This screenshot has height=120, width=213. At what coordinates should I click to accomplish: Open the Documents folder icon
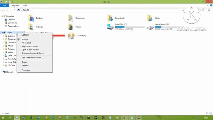click(x=71, y=18)
